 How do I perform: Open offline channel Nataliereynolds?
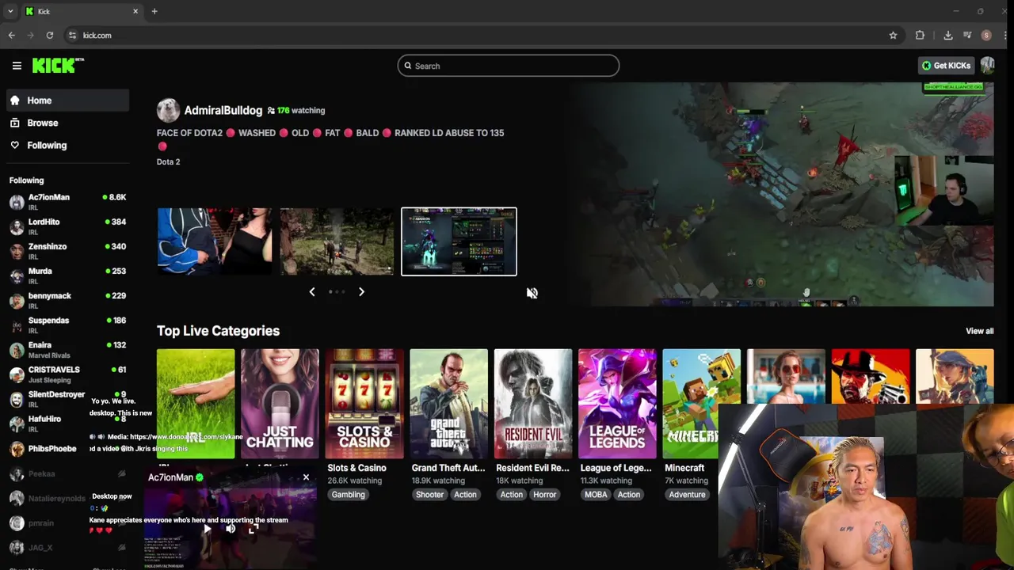[x=67, y=498]
